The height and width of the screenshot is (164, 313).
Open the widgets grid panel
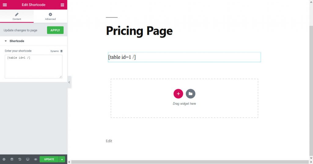62,5
